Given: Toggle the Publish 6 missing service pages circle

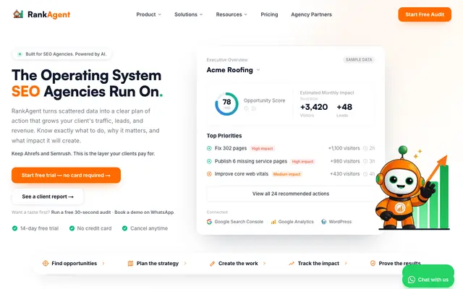Looking at the screenshot, I should coord(209,161).
